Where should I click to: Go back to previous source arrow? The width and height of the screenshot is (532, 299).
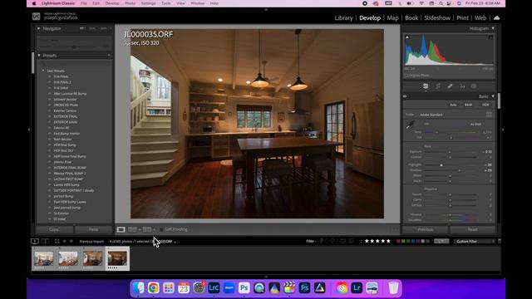click(65, 242)
